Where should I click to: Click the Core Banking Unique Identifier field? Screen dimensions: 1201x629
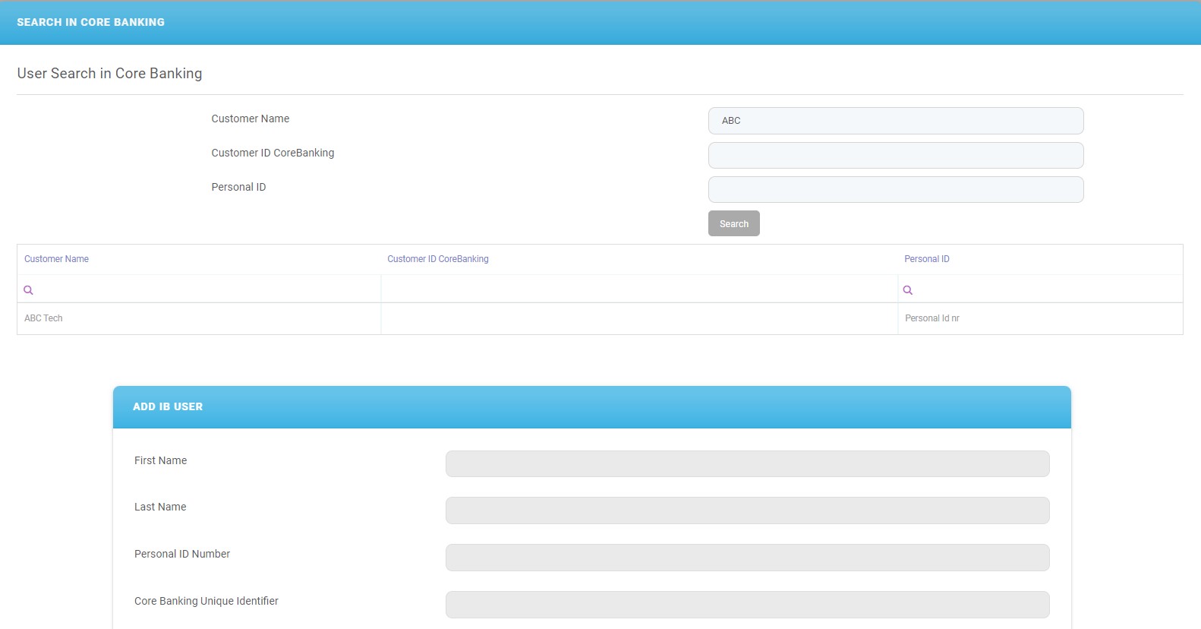click(747, 605)
